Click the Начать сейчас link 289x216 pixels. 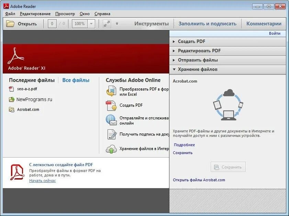tap(42, 181)
